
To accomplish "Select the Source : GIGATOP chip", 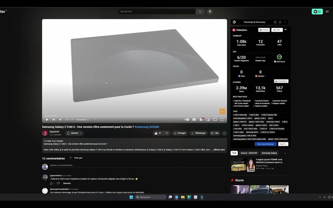I will click(249, 153).
